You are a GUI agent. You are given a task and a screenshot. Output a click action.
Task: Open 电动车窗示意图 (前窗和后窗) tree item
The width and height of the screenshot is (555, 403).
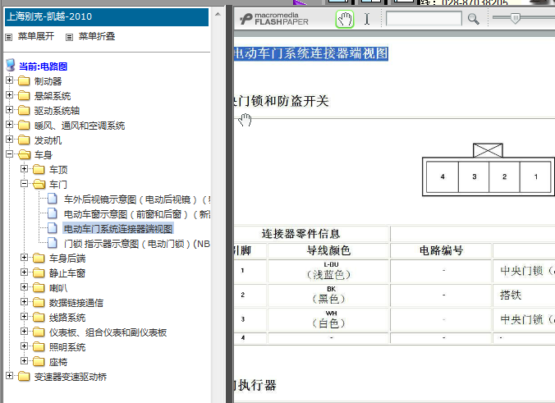click(x=136, y=214)
